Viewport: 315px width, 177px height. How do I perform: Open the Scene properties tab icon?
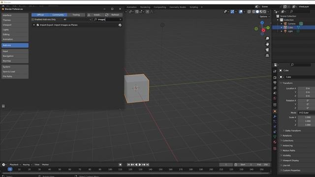(x=275, y=93)
